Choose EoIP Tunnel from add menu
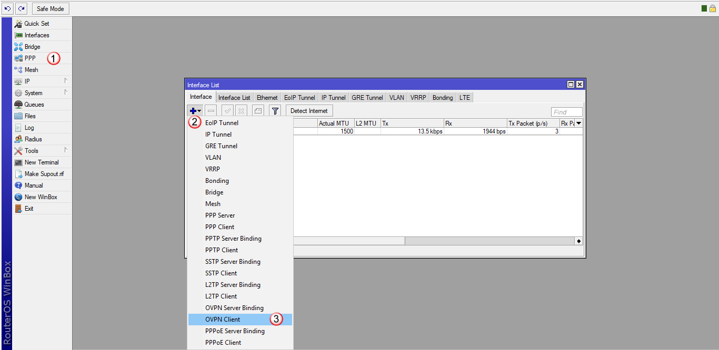 240,123
